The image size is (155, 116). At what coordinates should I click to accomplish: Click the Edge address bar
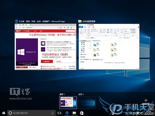pyautogui.click(x=42, y=28)
